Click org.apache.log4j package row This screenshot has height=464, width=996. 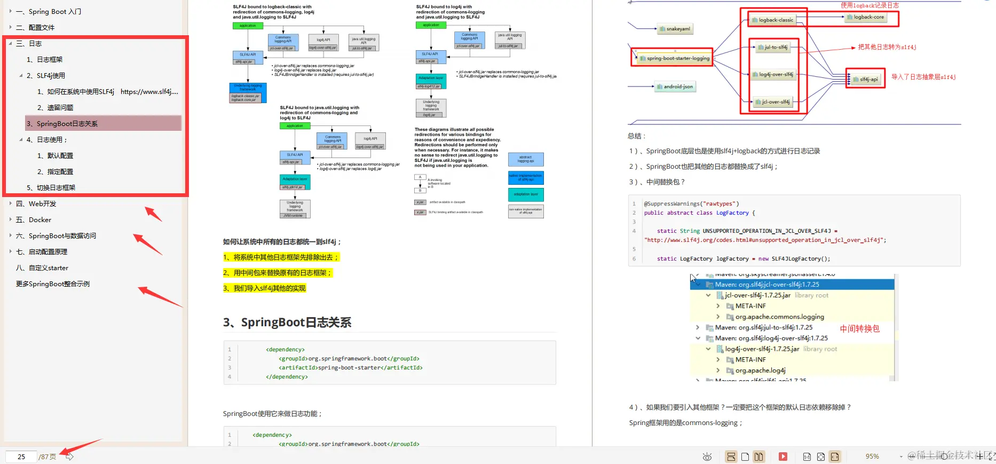coord(756,370)
